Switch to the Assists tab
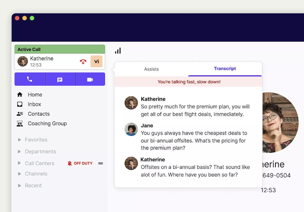Image resolution: width=304 pixels, height=212 pixels. [x=151, y=69]
